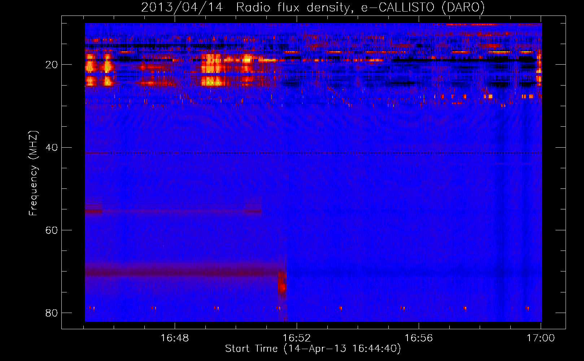584x361 pixels.
Task: Click the 16:52 time tick label
Action: click(297, 338)
